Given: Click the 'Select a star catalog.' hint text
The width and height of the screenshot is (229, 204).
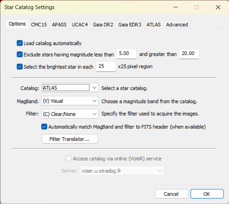Looking at the screenshot, I should pyautogui.click(x=125, y=88).
